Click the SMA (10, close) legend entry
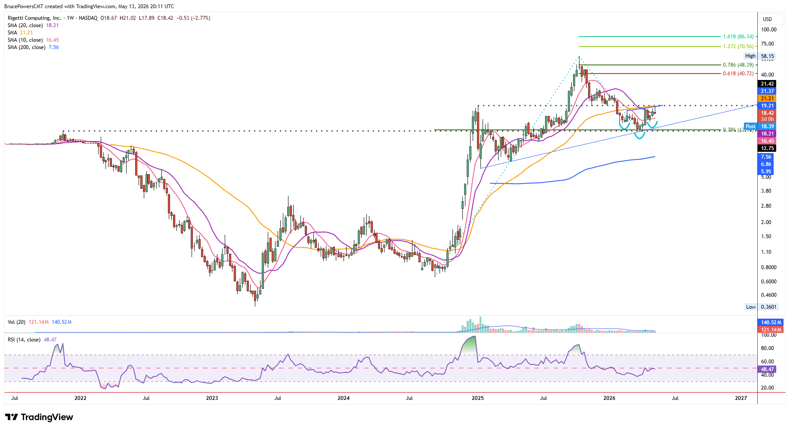Viewport: 790px width, 430px height. pyautogui.click(x=33, y=40)
